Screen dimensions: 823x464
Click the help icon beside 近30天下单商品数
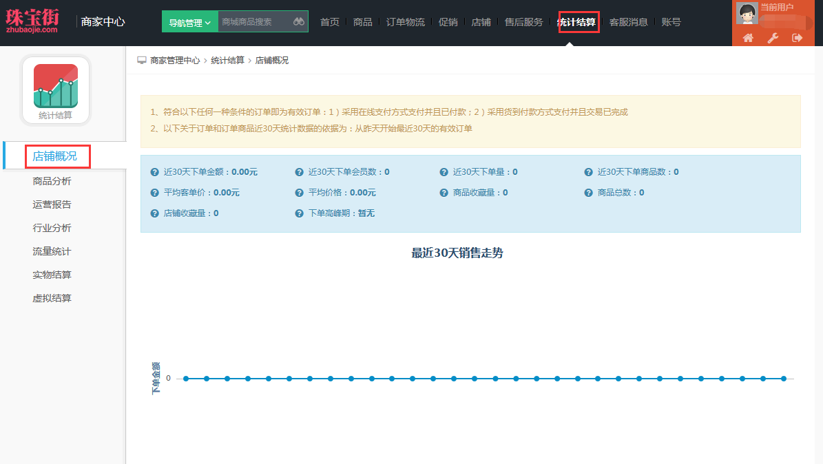[588, 172]
